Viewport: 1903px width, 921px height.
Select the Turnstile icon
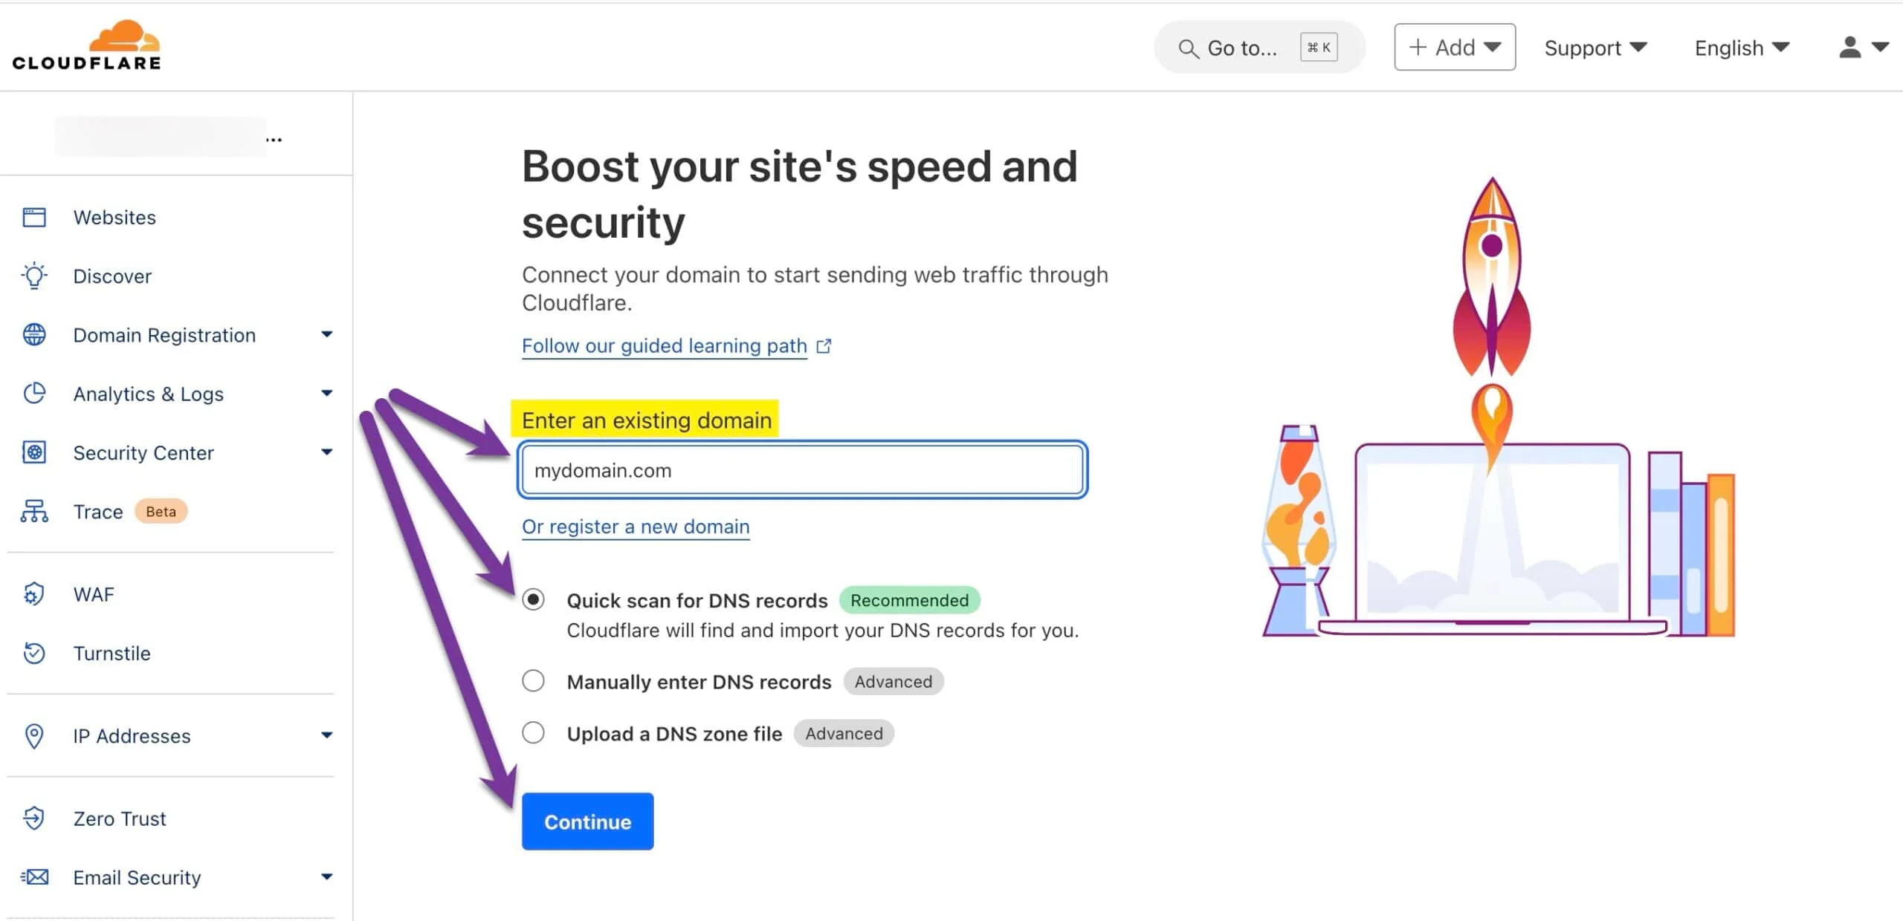34,653
